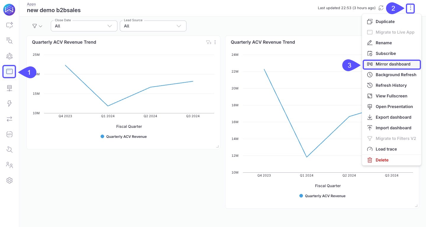Open the magnifier question-mark sidebar icon

coord(9,150)
